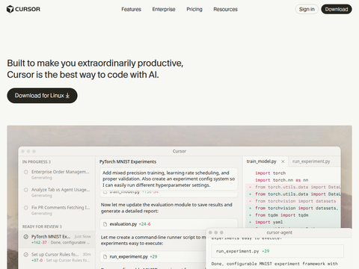Click the Sign in button
The height and width of the screenshot is (269, 359).
(307, 9)
